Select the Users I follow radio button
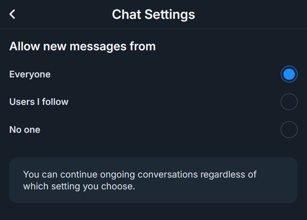Image resolution: width=307 pixels, height=220 pixels. click(x=289, y=102)
